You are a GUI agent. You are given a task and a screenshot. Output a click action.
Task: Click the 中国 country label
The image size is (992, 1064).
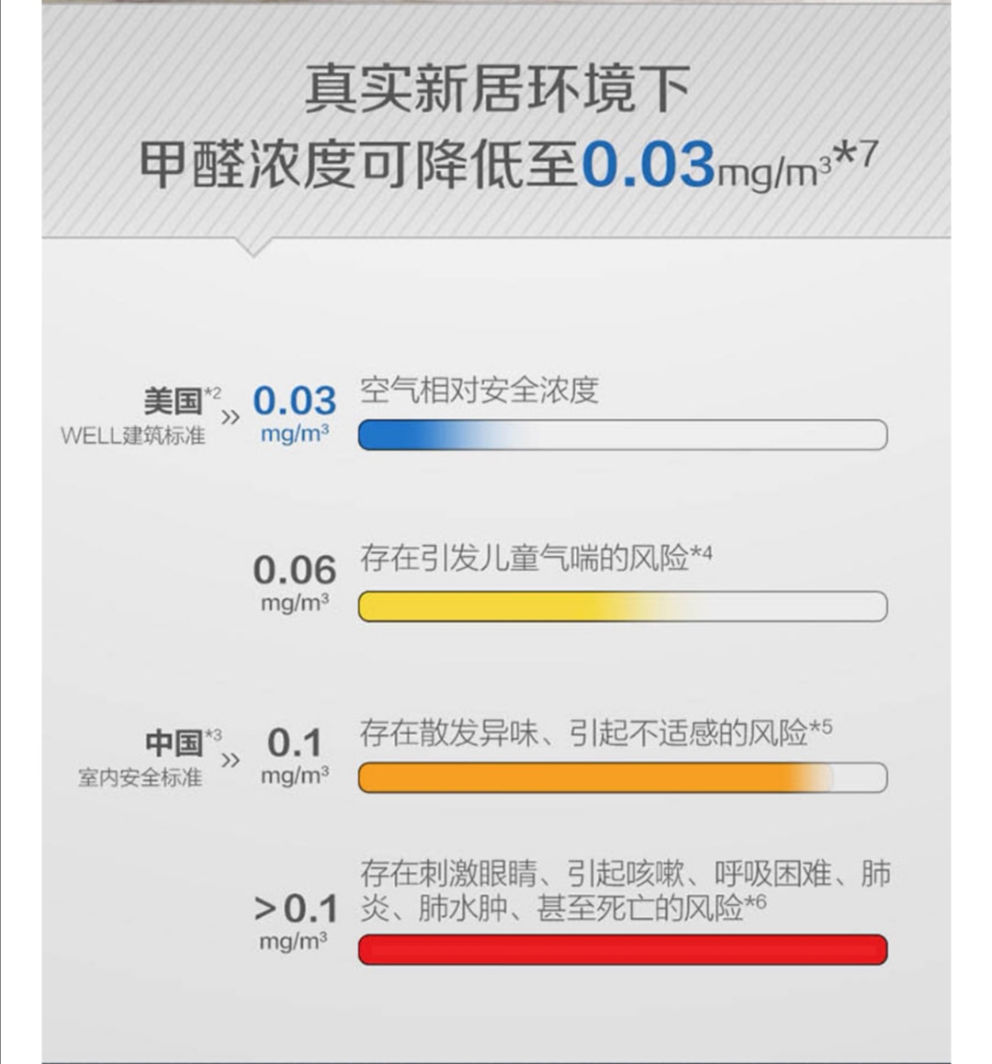174,743
